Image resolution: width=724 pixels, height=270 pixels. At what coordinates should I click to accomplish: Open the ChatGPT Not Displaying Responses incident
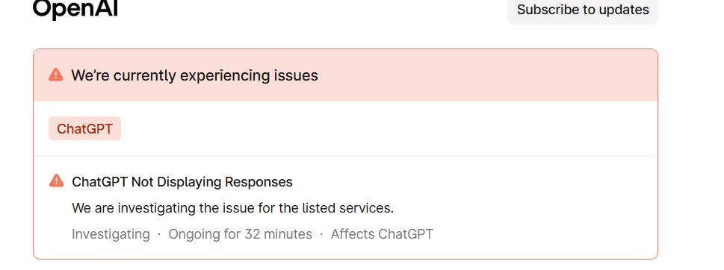(x=182, y=182)
